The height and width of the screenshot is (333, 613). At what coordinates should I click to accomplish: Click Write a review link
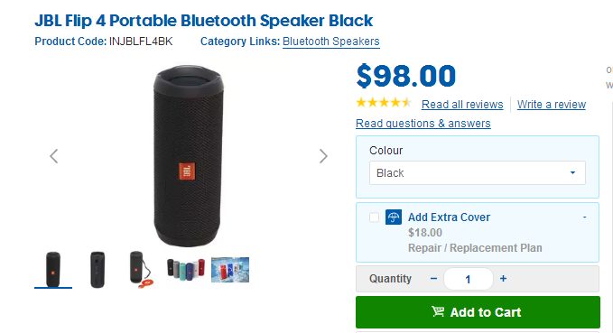pos(552,105)
